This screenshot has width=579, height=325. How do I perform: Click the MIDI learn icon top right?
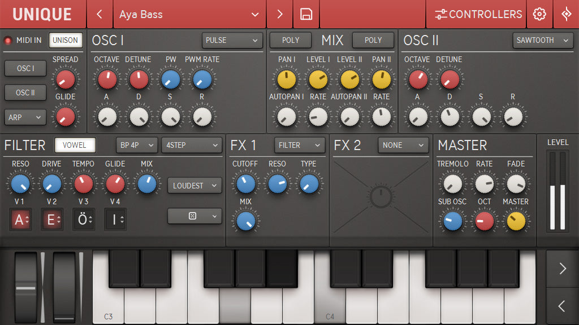(x=567, y=14)
